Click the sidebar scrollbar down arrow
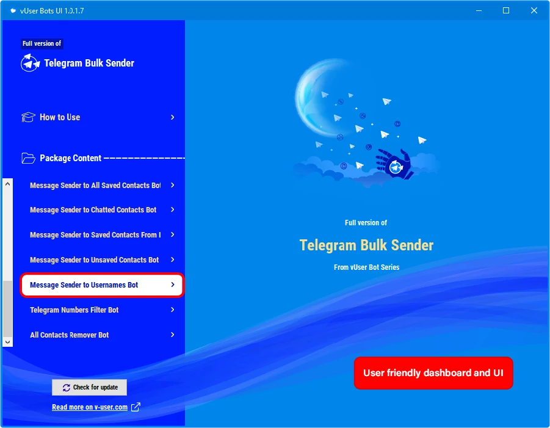Viewport: 550px width, 428px height. coord(8,342)
